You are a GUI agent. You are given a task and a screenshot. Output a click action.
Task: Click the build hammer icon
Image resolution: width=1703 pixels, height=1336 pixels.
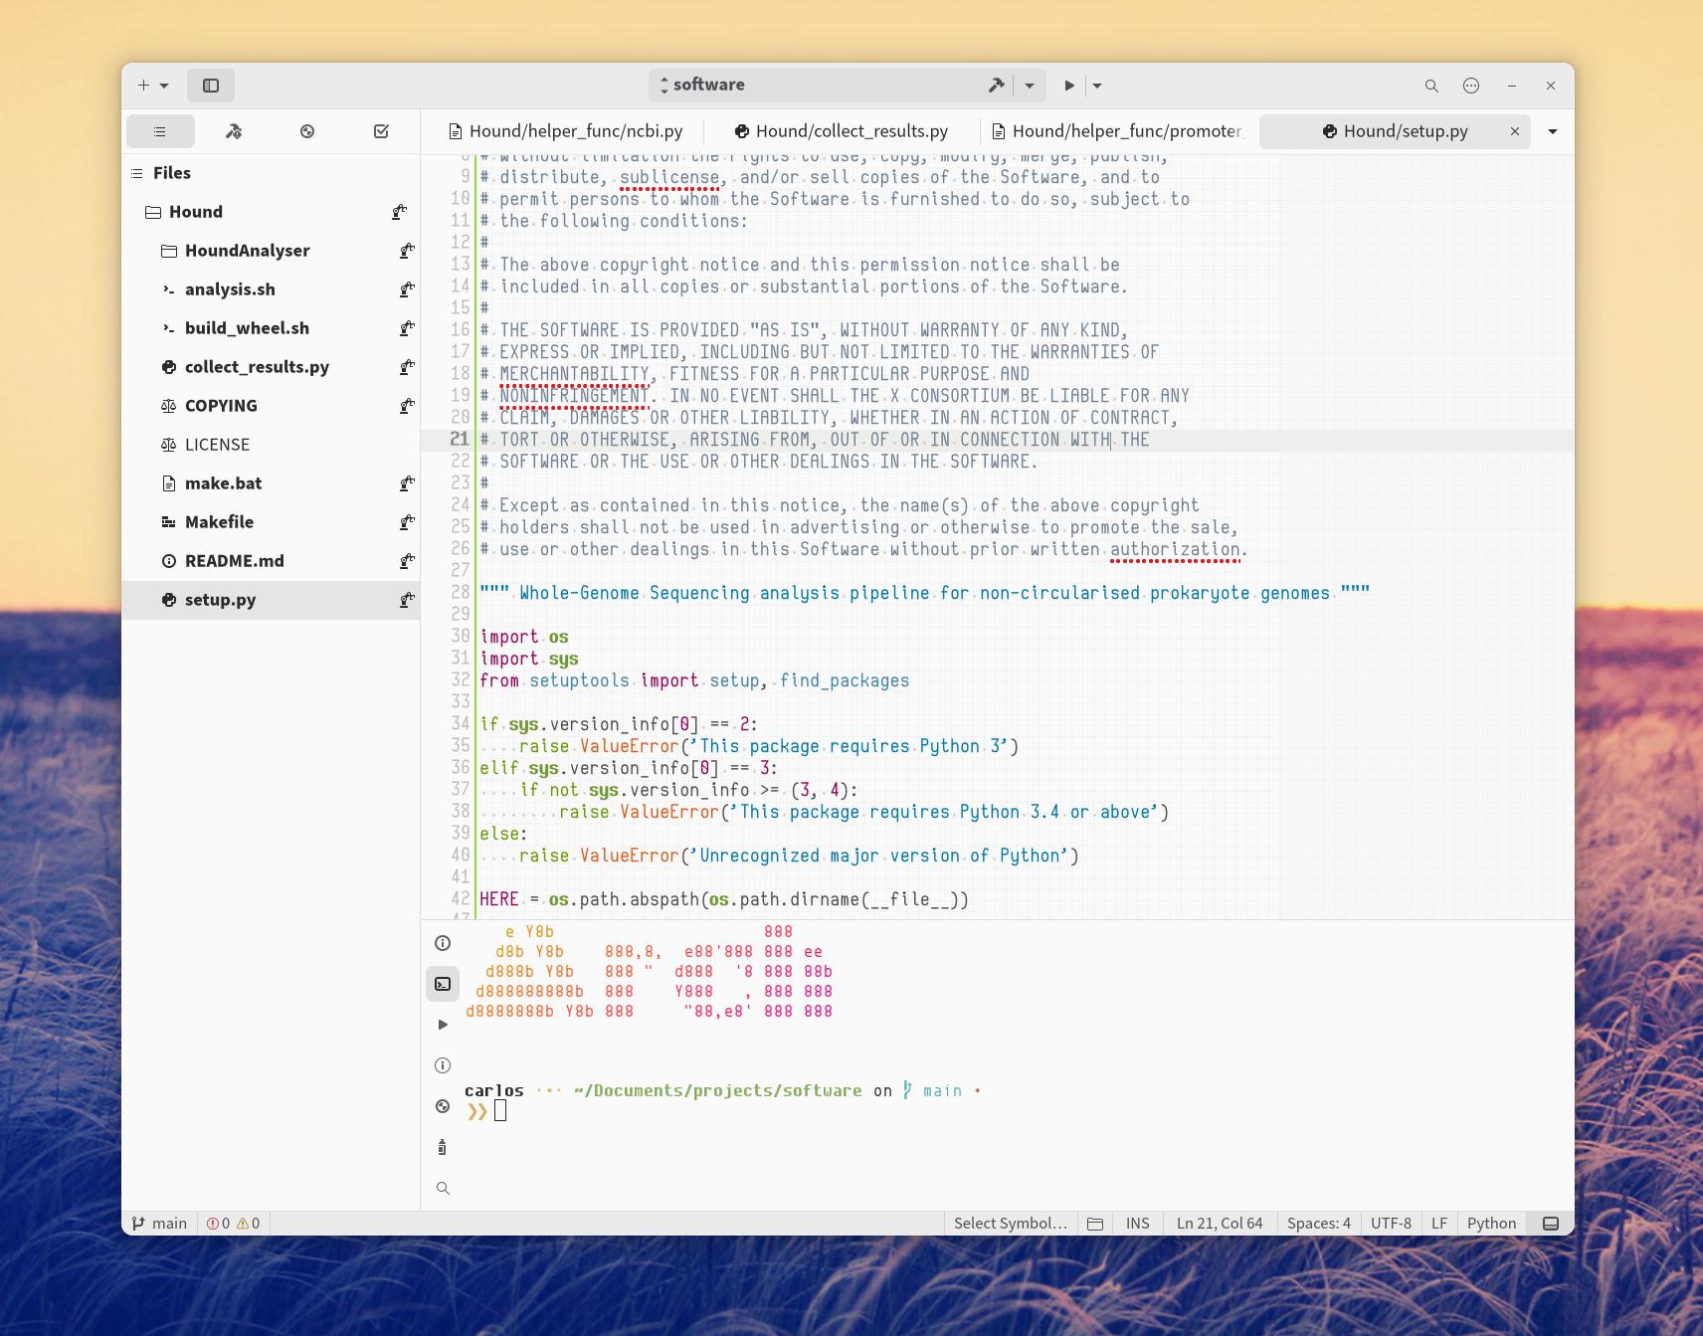pos(996,86)
